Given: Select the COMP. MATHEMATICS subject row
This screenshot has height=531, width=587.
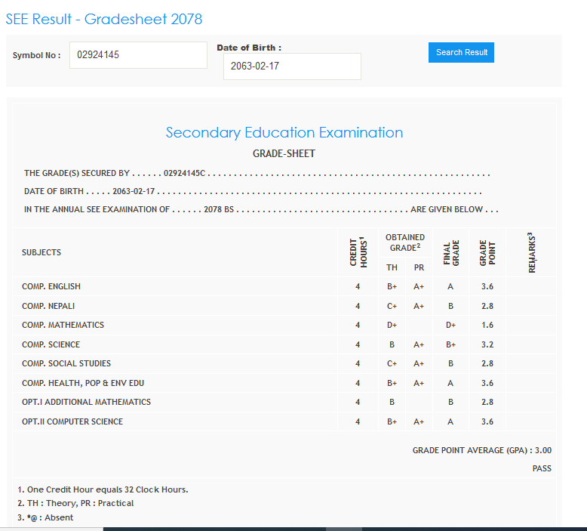Looking at the screenshot, I should [63, 326].
